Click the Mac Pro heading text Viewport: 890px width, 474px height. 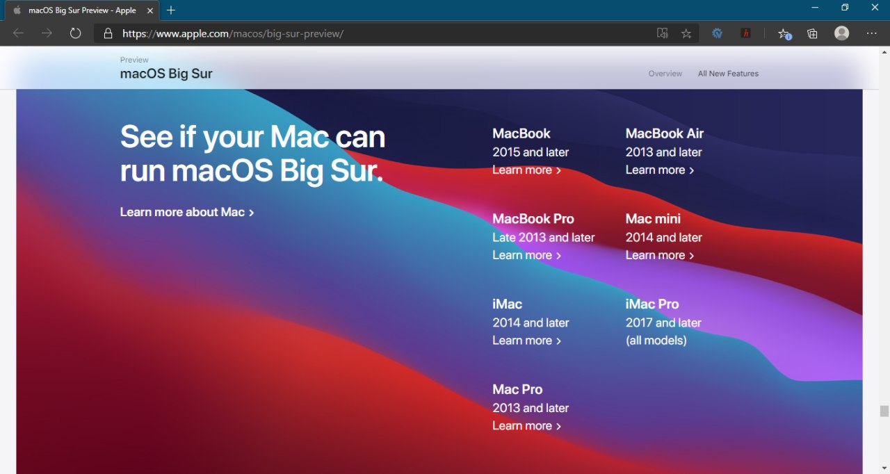[x=517, y=390]
